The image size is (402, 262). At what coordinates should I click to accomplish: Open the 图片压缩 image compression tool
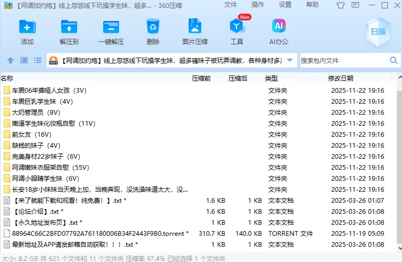pyautogui.click(x=195, y=31)
